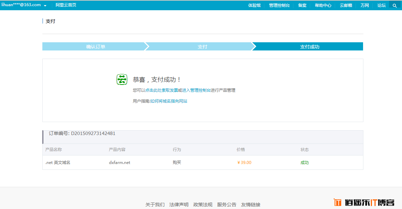
Task: Click the 关于我们 footer link
Action: (155, 205)
